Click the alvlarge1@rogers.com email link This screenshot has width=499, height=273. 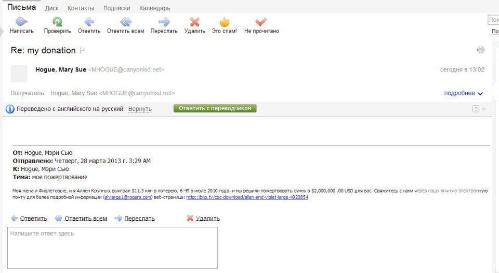(x=128, y=197)
